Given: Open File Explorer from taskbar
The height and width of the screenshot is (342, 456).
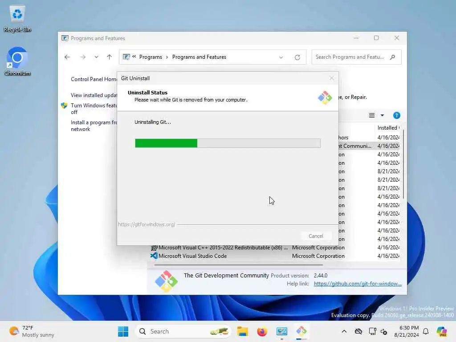Looking at the screenshot, I should coord(242,331).
